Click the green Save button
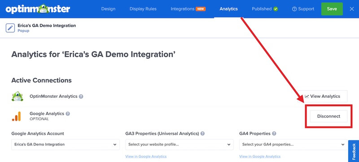 click(332, 9)
